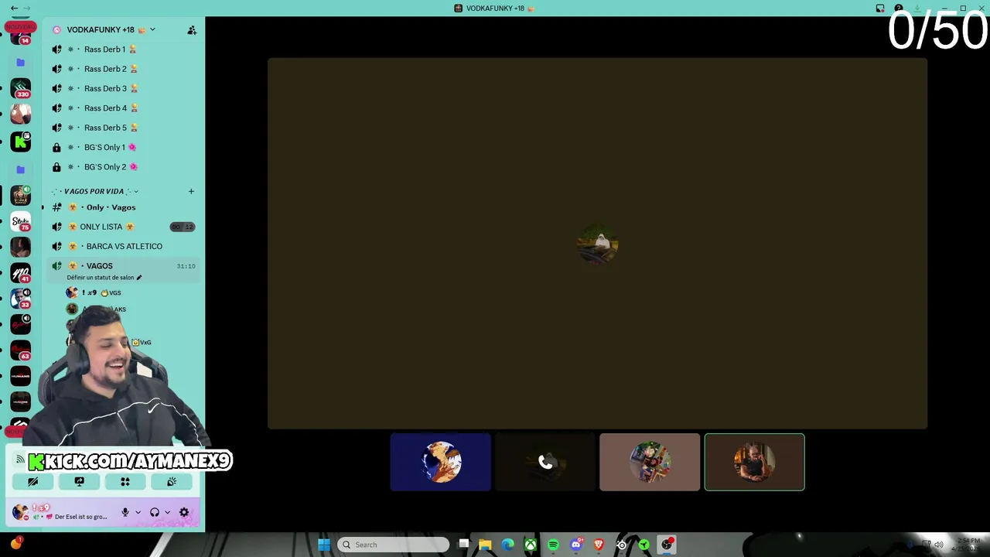Open user settings gear
This screenshot has height=557, width=990.
click(x=184, y=512)
